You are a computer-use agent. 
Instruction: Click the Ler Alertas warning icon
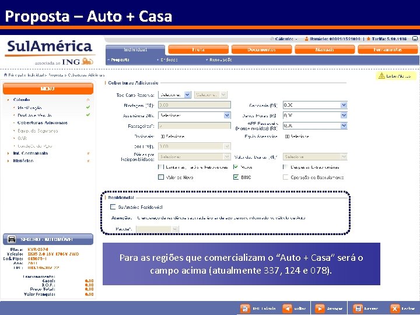[381, 76]
